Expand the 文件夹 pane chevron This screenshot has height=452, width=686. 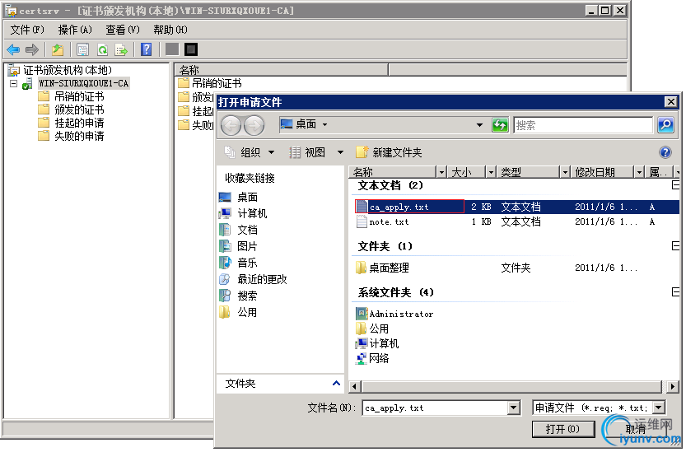coord(336,384)
